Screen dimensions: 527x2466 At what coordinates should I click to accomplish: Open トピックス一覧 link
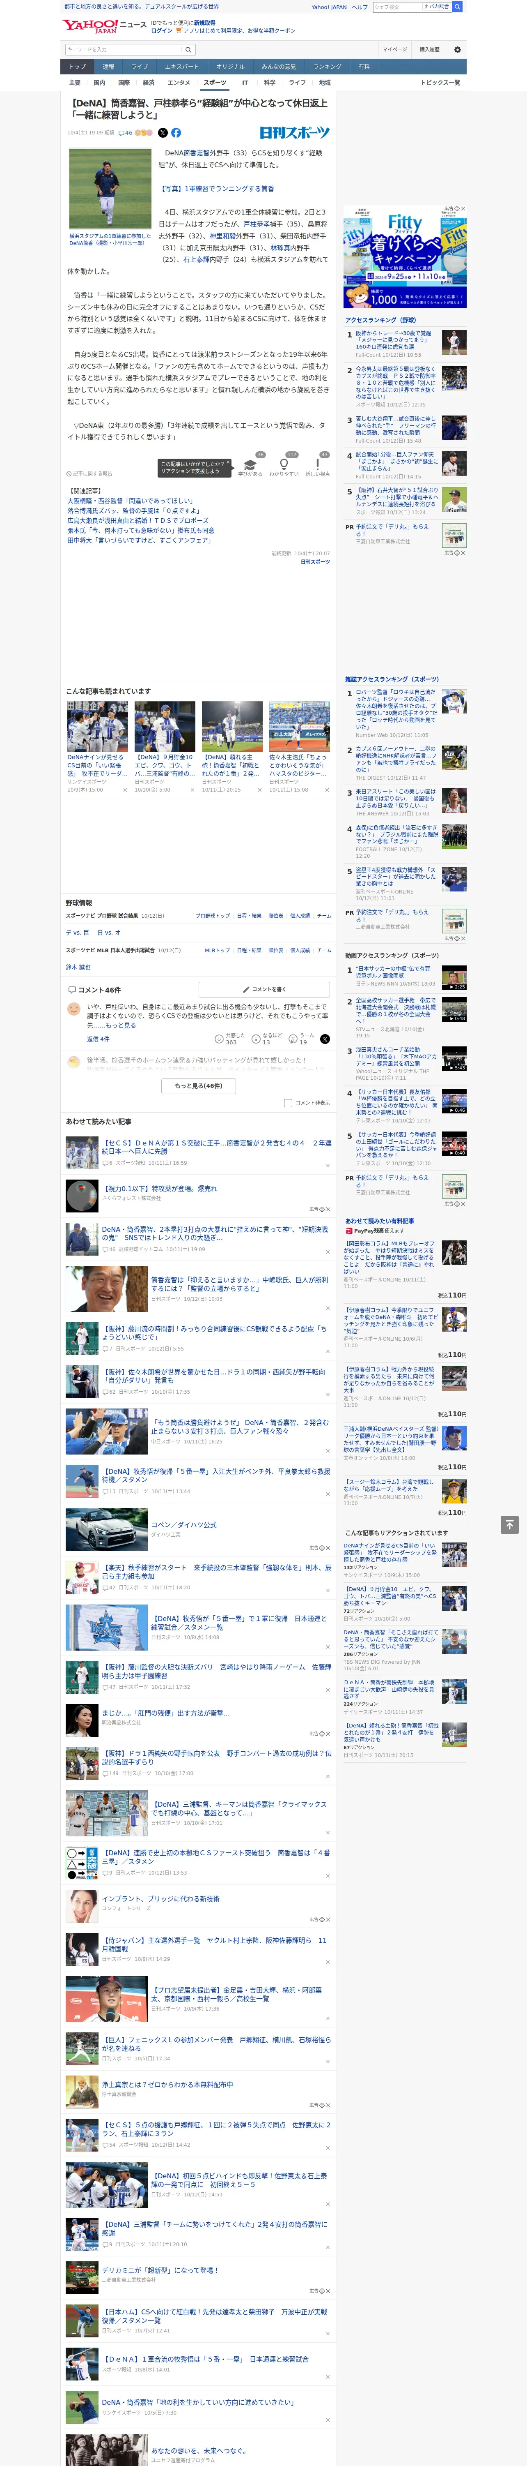tap(440, 82)
